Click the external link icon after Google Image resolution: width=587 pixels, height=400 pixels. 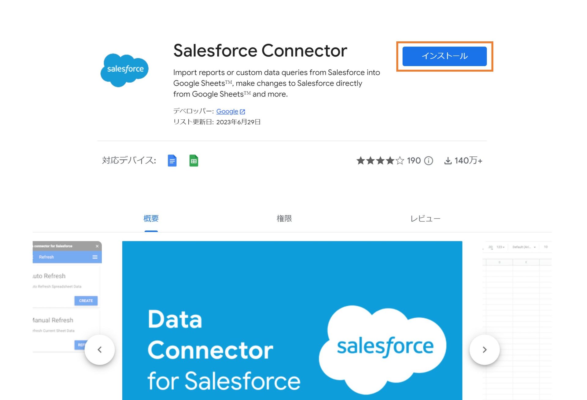(242, 111)
